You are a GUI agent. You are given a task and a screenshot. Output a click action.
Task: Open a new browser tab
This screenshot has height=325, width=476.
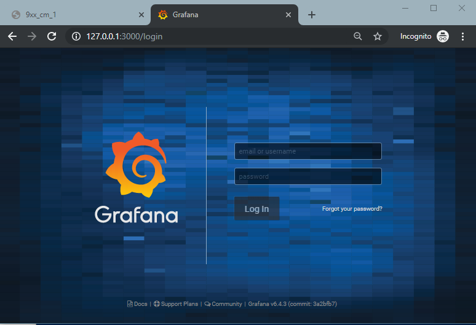pyautogui.click(x=312, y=15)
